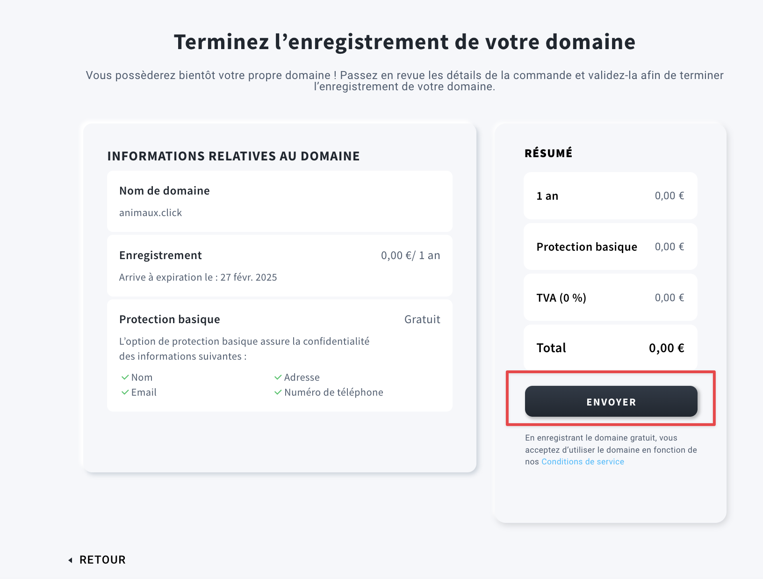Click the 'TVA (0 %)' summary row
This screenshot has width=763, height=579.
pyautogui.click(x=611, y=297)
